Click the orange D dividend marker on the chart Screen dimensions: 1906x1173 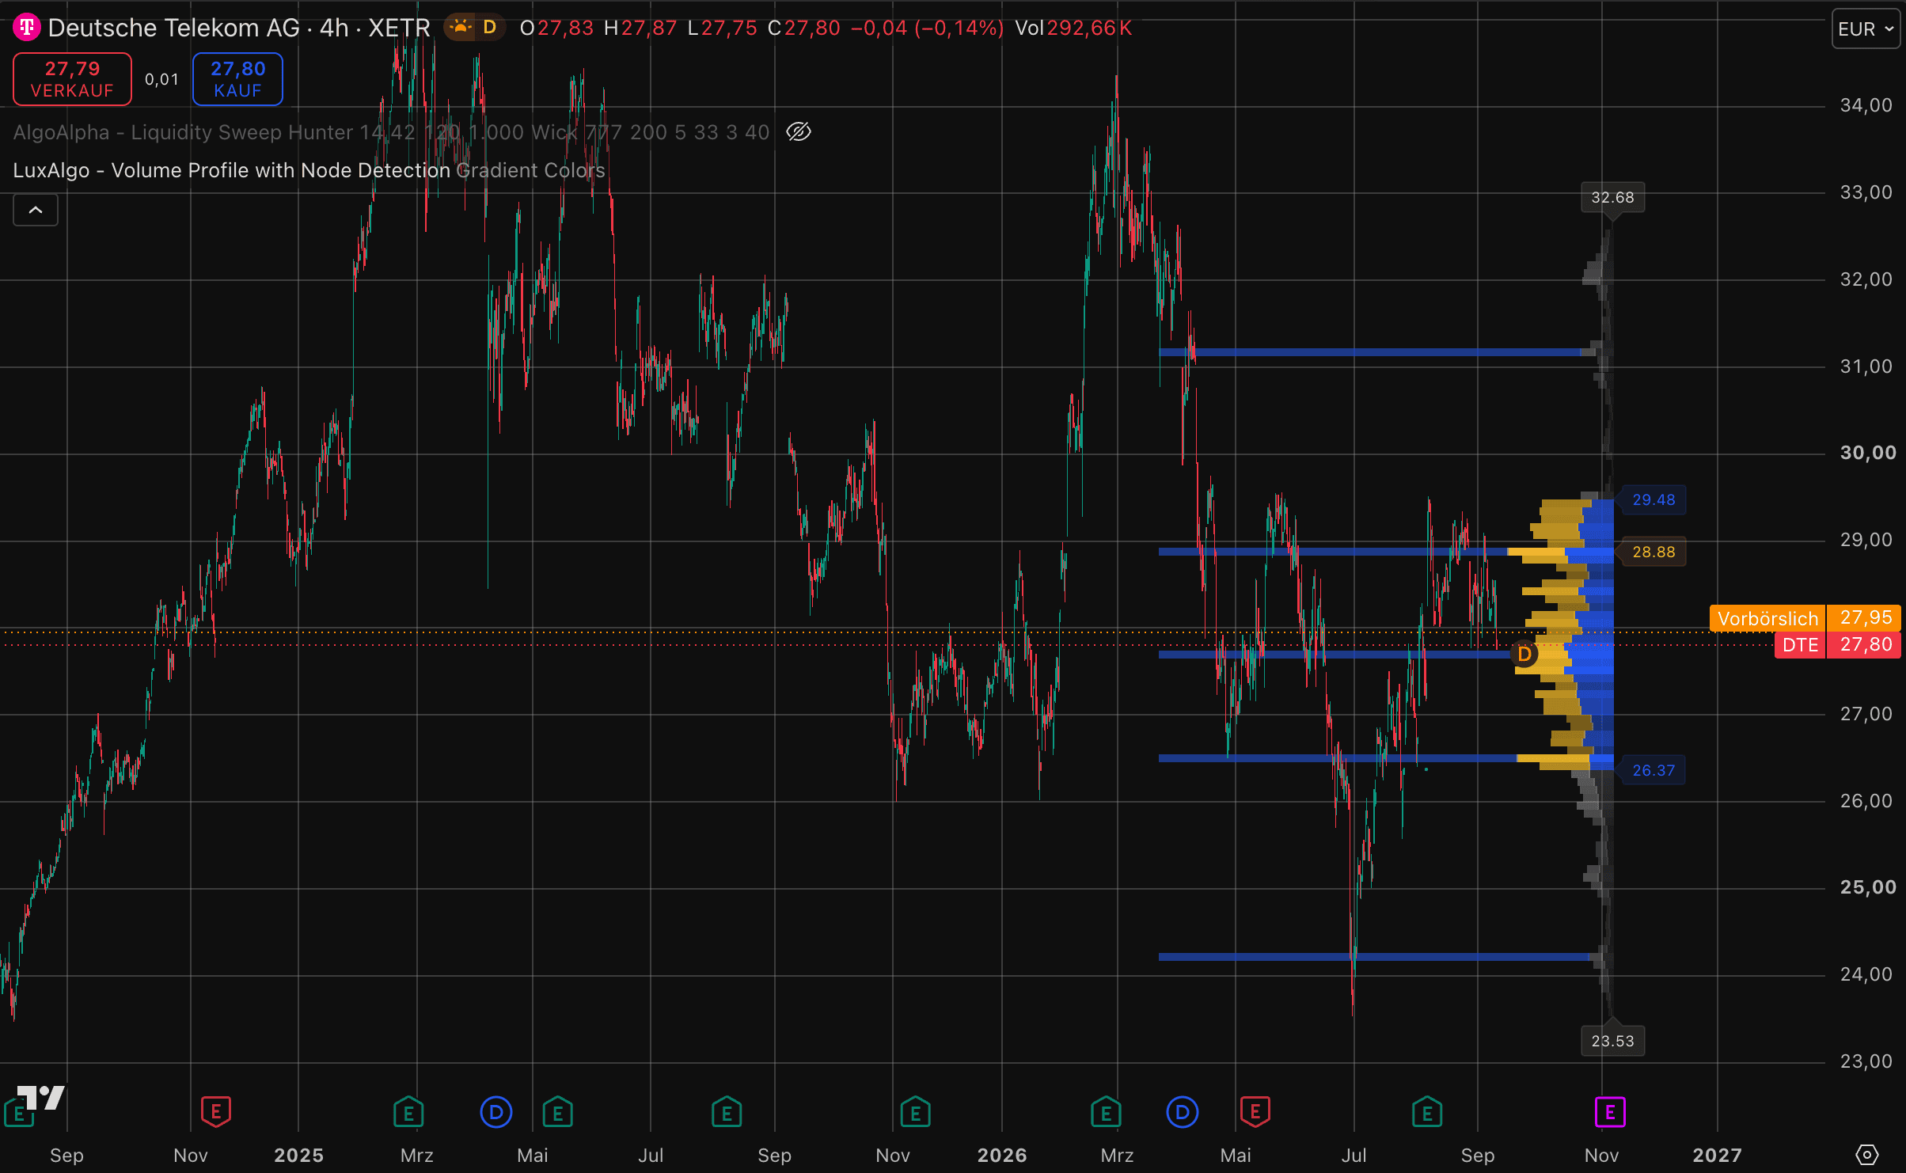[x=1524, y=654]
